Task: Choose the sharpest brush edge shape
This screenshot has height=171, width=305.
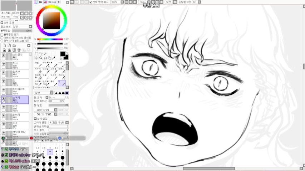Action: [x=56, y=93]
